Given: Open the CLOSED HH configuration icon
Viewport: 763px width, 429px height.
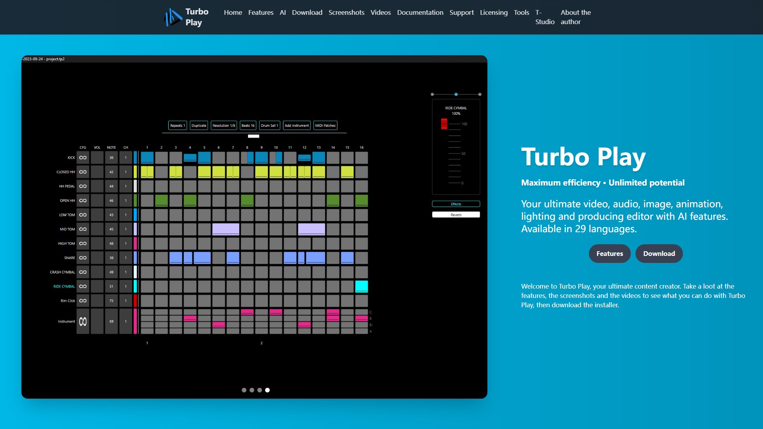Looking at the screenshot, I should click(x=82, y=172).
